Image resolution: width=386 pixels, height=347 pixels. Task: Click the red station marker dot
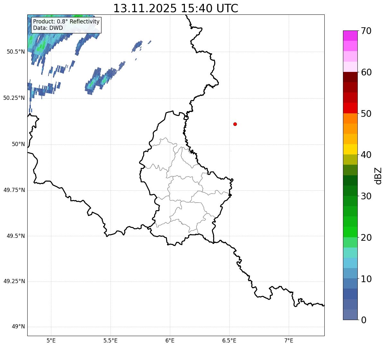tap(235, 124)
